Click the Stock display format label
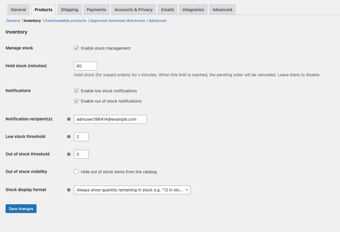 pyautogui.click(x=26, y=190)
